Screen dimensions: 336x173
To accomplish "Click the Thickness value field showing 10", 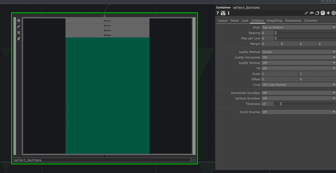I will (267, 104).
